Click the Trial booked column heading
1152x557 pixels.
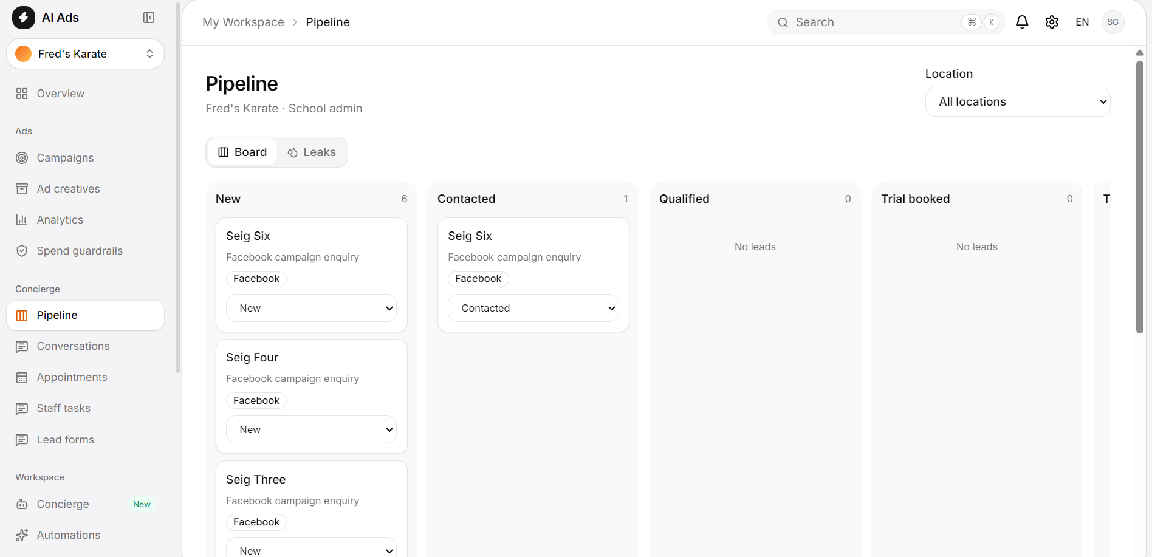pyautogui.click(x=915, y=199)
